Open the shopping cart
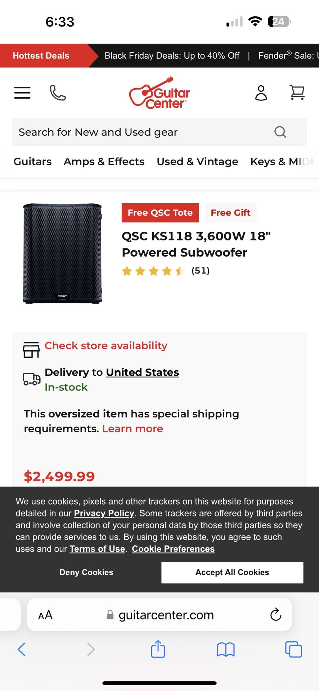The height and width of the screenshot is (691, 319). [x=297, y=92]
